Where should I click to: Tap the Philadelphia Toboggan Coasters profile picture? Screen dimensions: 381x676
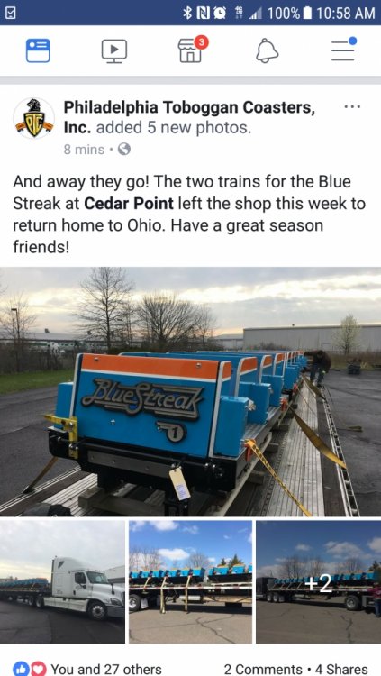[34, 118]
